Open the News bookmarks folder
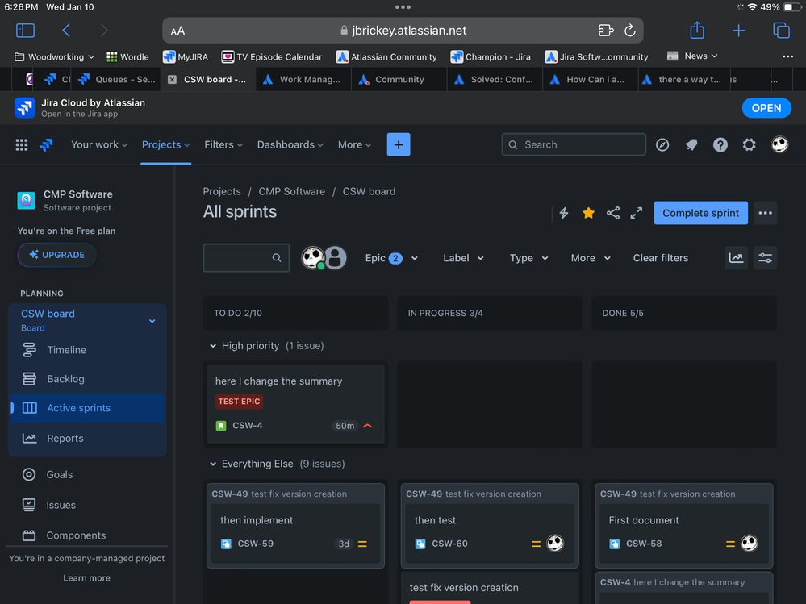 point(692,56)
